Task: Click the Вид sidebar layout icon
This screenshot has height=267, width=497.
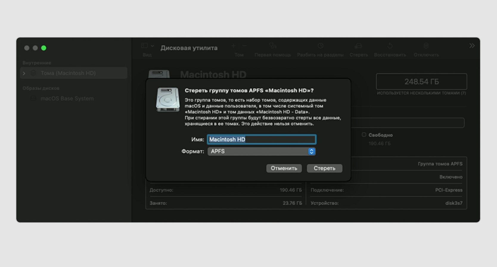Action: tap(145, 46)
